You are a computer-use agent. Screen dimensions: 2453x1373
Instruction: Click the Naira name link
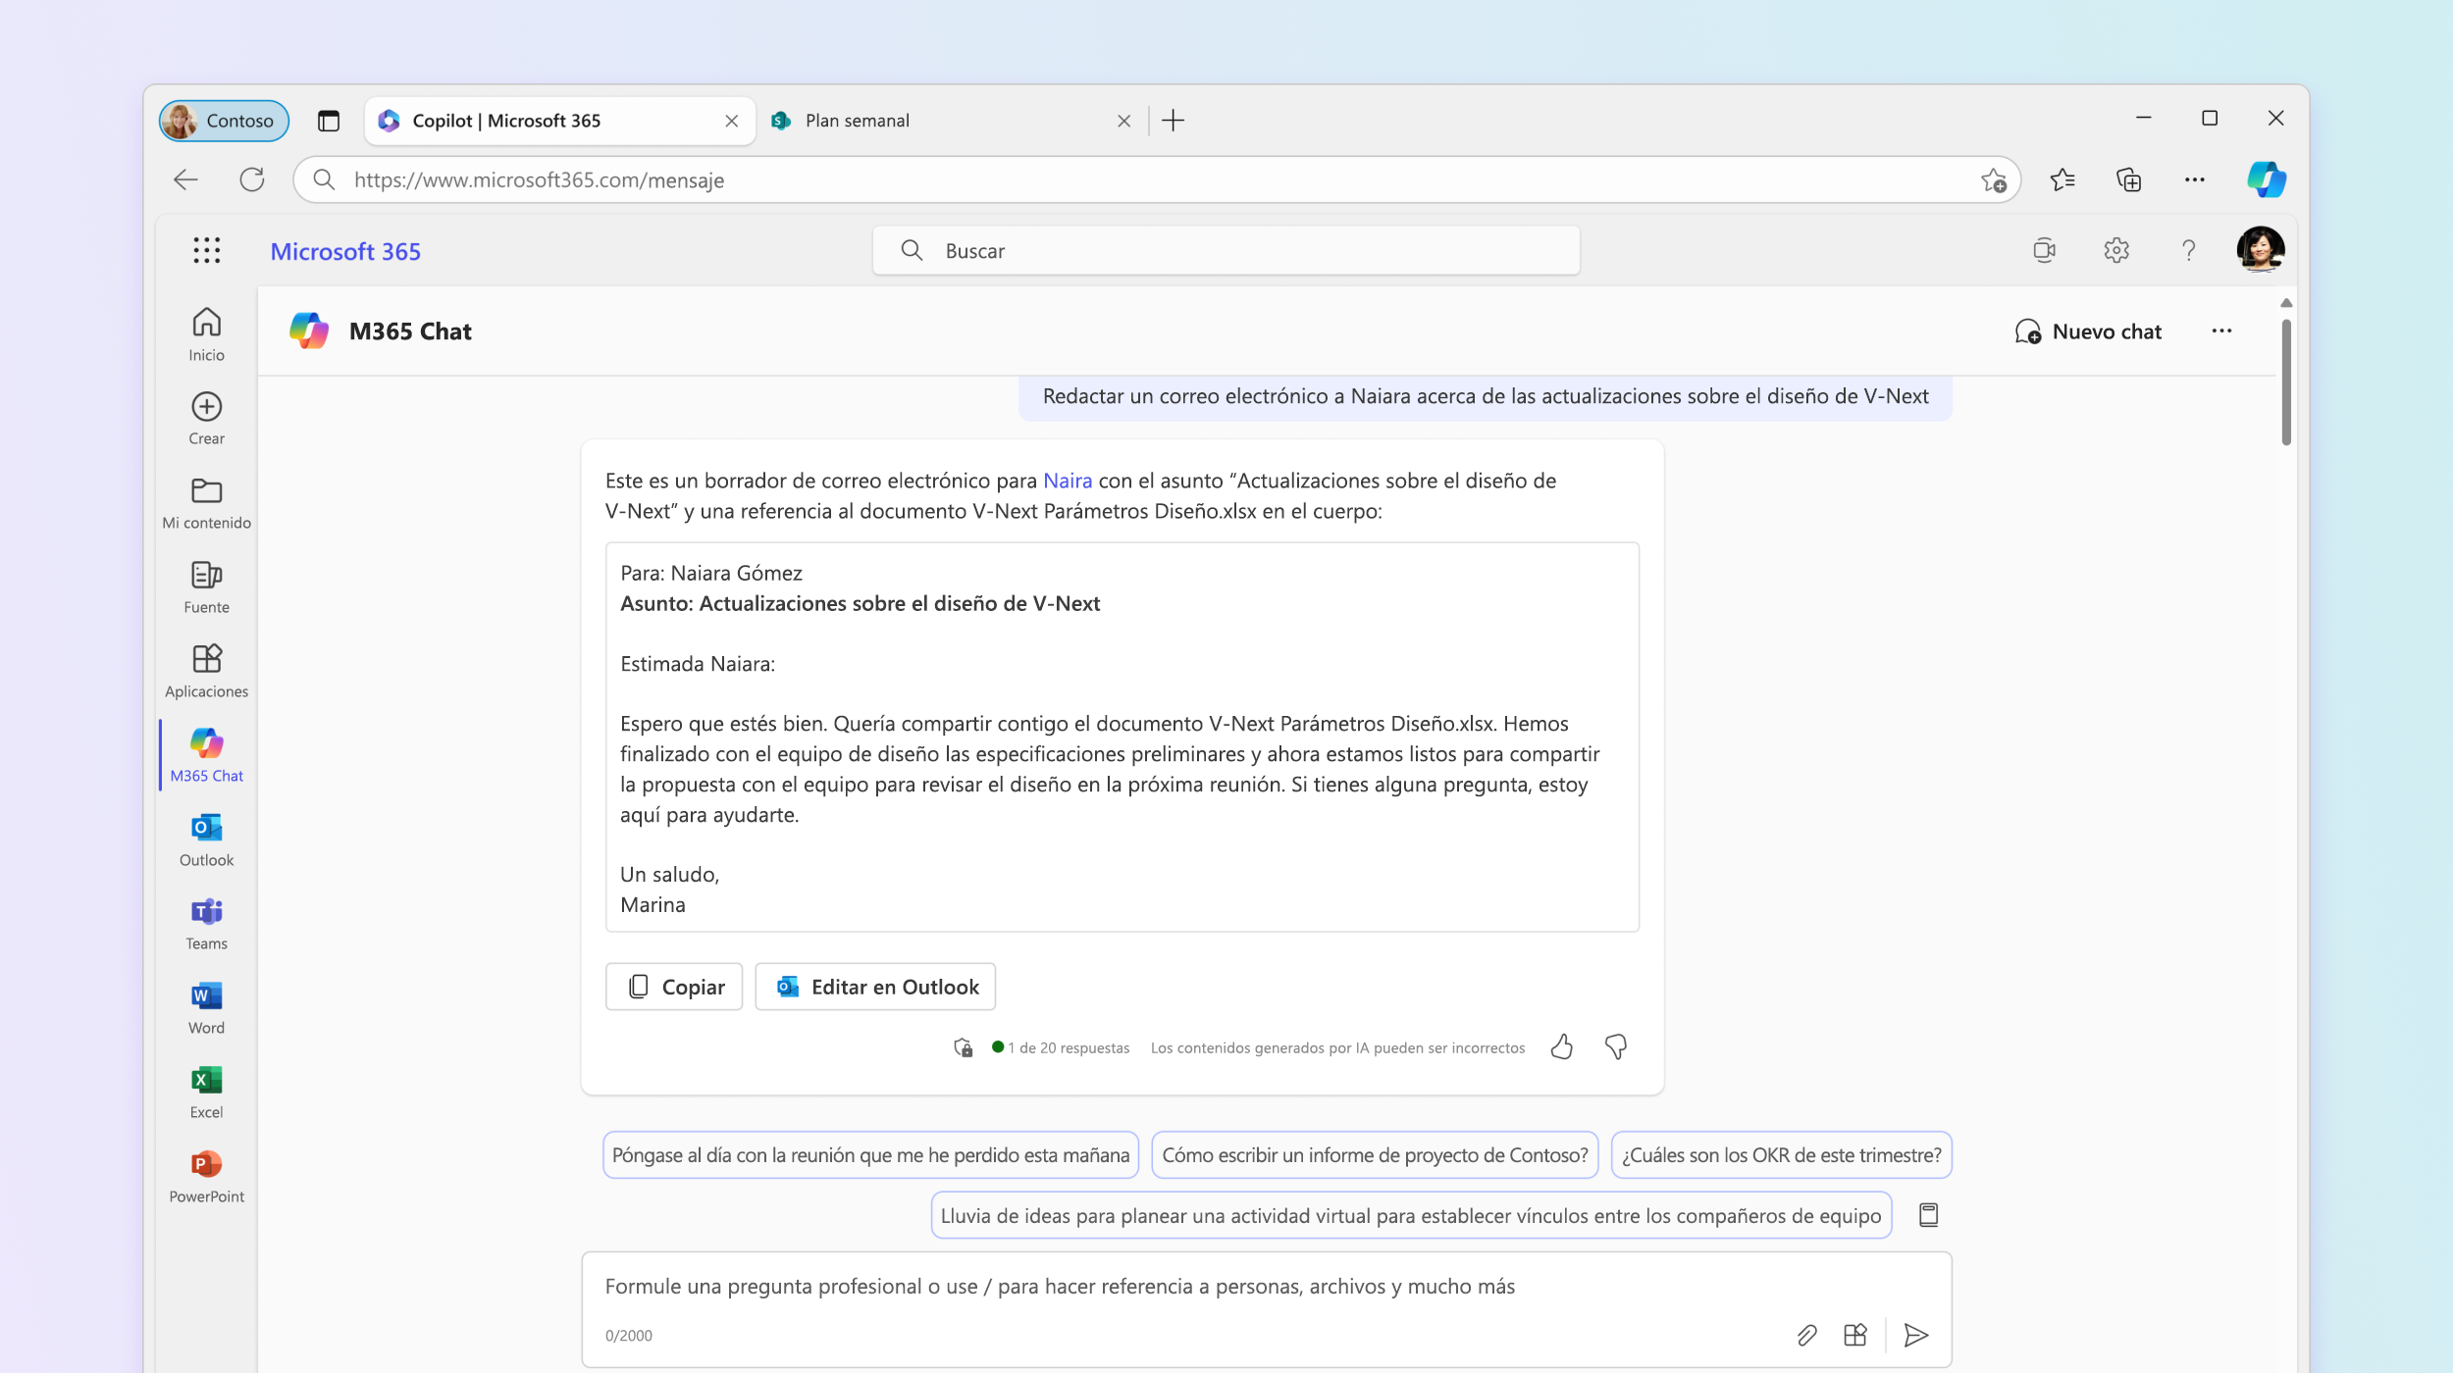pos(1067,481)
